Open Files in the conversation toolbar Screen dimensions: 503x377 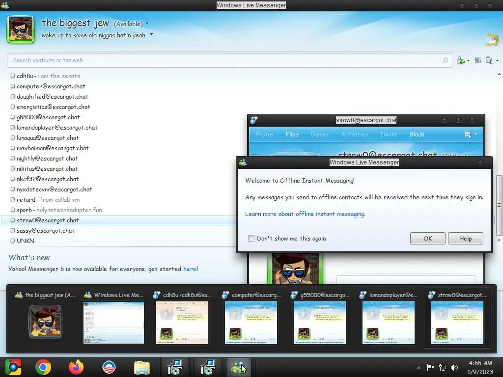click(x=292, y=135)
